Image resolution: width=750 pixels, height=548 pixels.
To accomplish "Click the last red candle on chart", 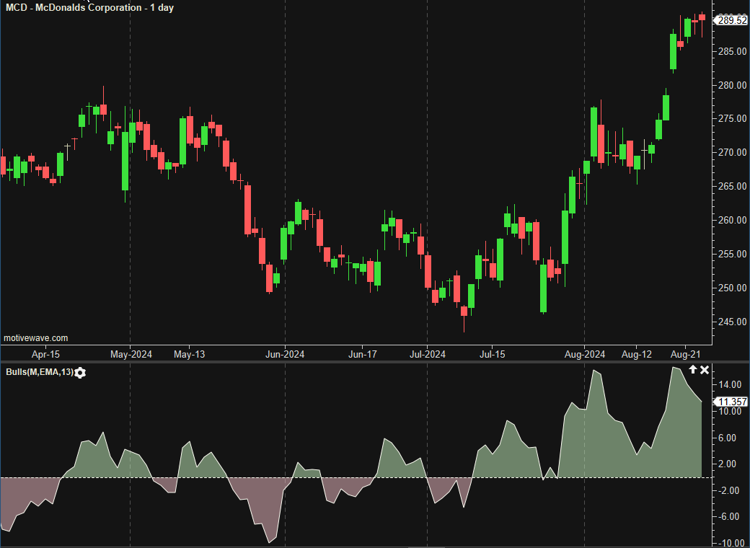I will click(702, 17).
